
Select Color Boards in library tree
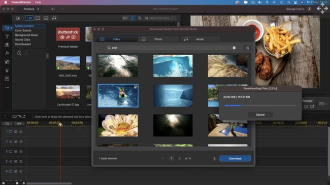pyautogui.click(x=23, y=30)
